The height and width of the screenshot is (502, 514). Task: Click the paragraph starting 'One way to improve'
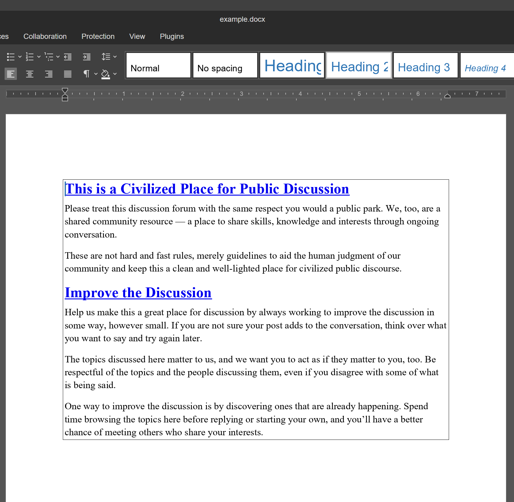[246, 419]
